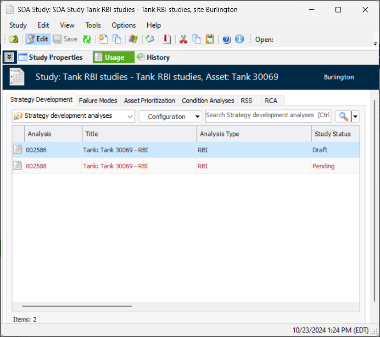Open Strategy development analyses dropdown
Viewport: 380px width, 337px height.
73,116
